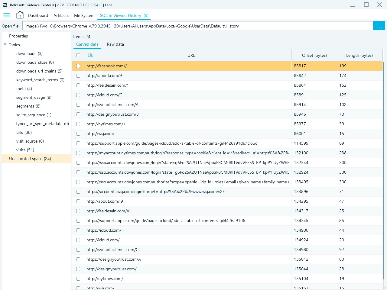Check the box for http://designyoutrust.com/3
Image resolution: width=387 pixels, height=290 pixels.
click(x=78, y=114)
